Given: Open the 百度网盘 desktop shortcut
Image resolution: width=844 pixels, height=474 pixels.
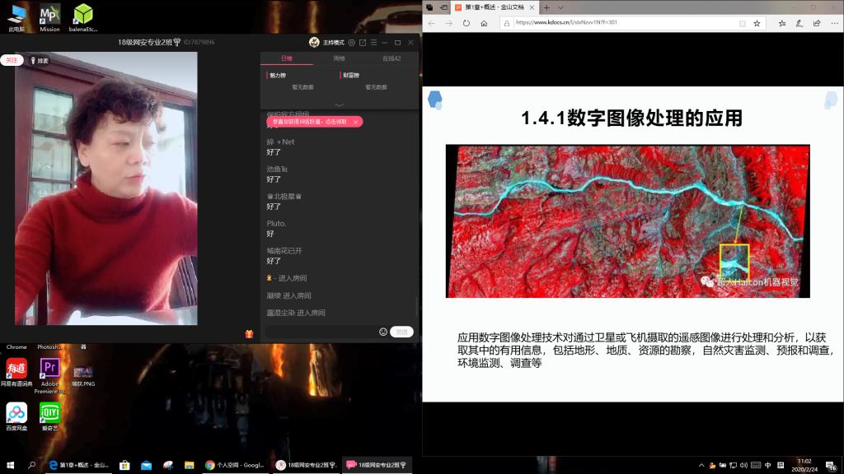Looking at the screenshot, I should pyautogui.click(x=16, y=416).
